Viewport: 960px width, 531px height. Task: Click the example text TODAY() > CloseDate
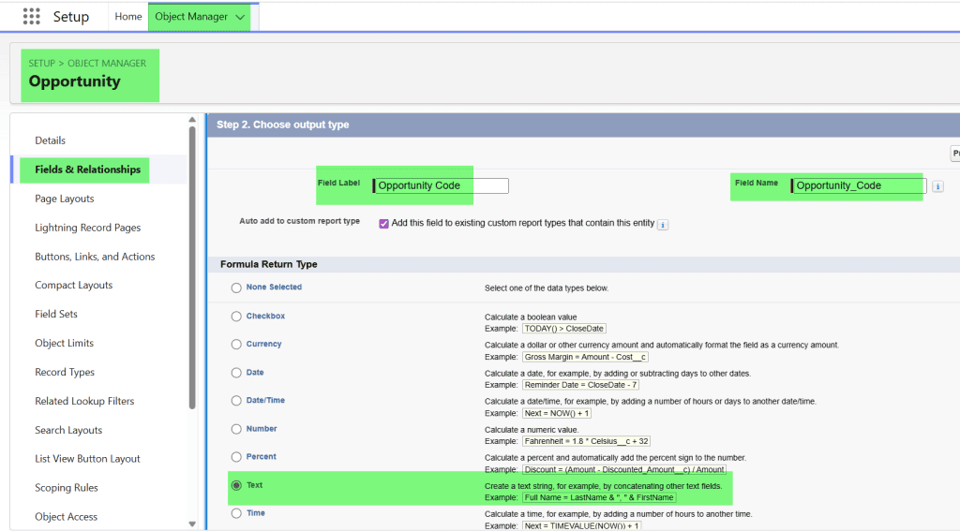tap(563, 329)
